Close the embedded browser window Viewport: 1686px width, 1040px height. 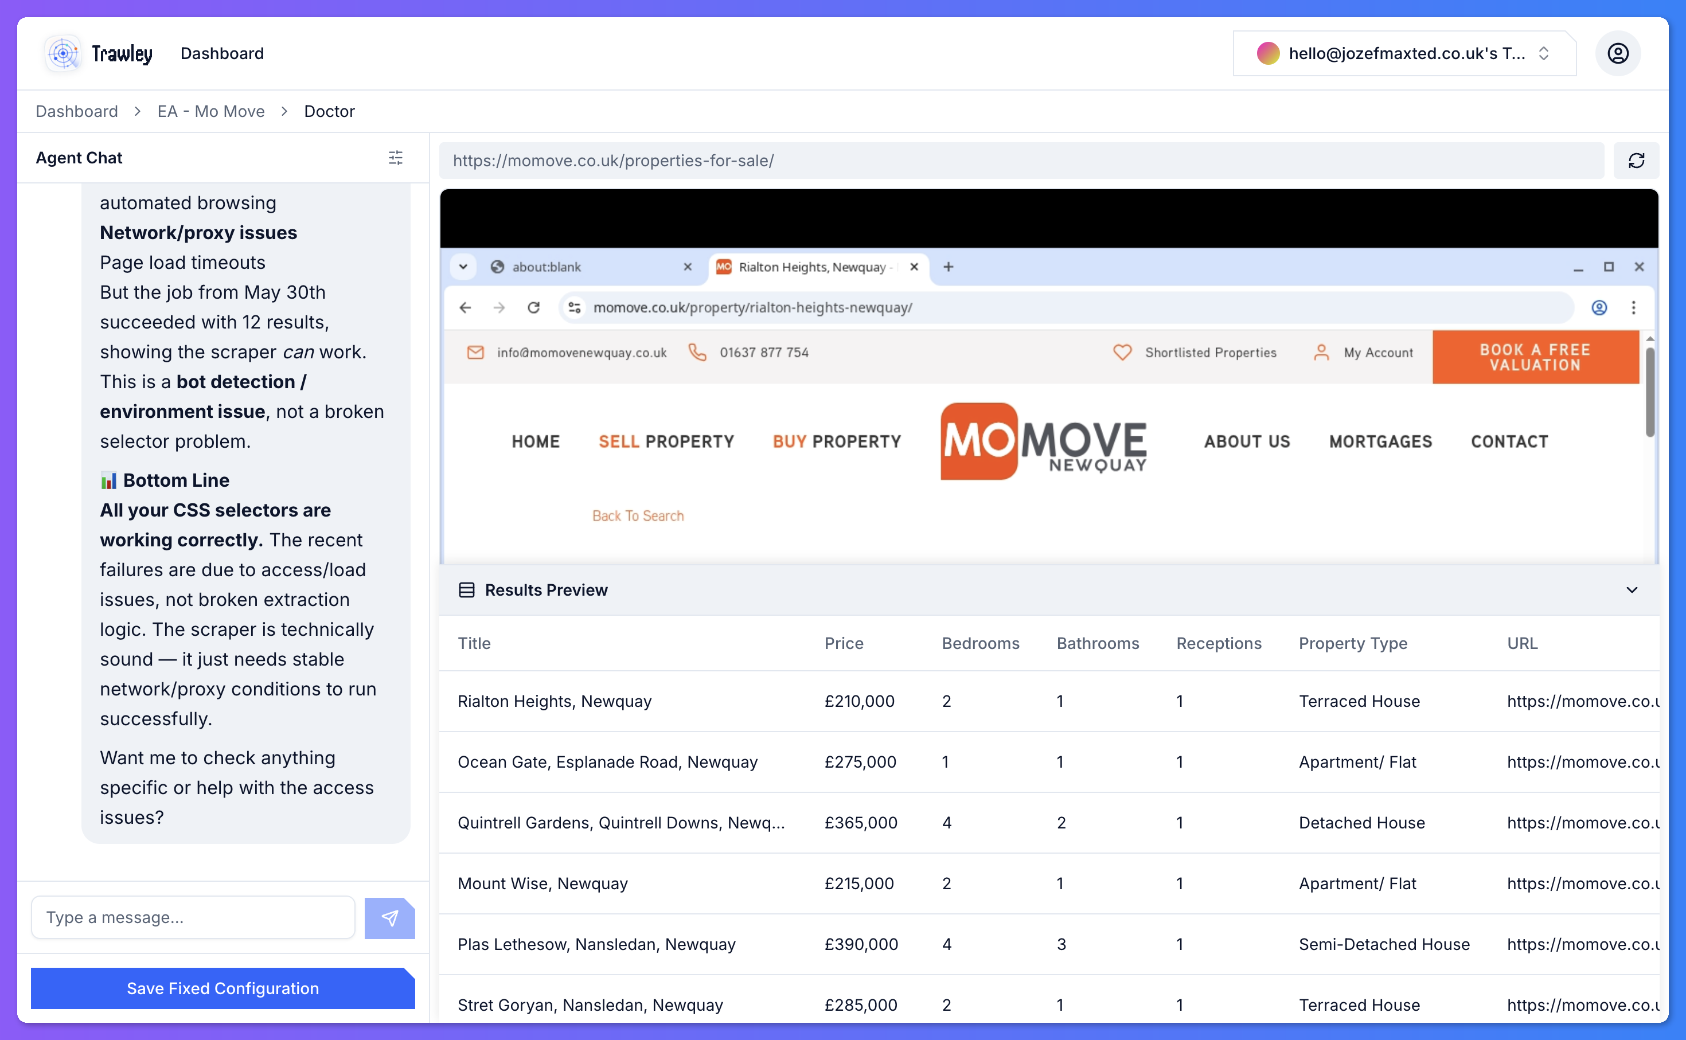point(1639,267)
